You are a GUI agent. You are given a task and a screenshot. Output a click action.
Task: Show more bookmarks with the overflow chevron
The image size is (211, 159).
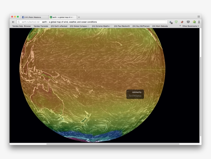[x=180, y=26]
